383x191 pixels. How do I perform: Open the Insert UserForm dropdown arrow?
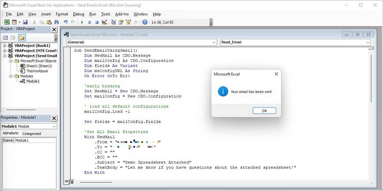[19, 22]
